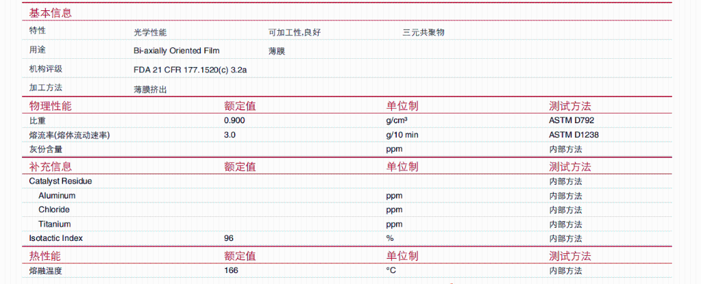The image size is (701, 284).
Task: Click the 可加工性,良好 property text
Action: [x=294, y=33]
